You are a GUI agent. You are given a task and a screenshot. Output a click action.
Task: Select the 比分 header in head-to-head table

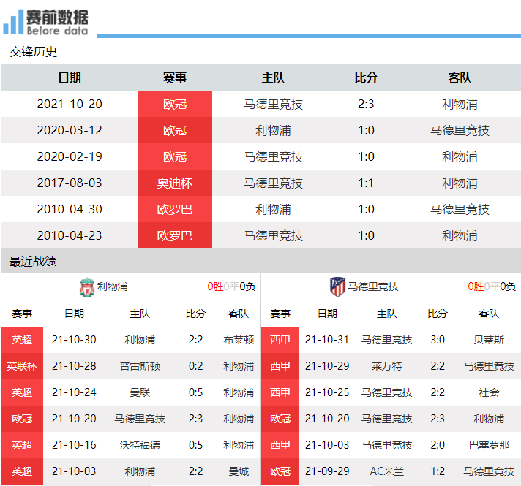pos(366,77)
